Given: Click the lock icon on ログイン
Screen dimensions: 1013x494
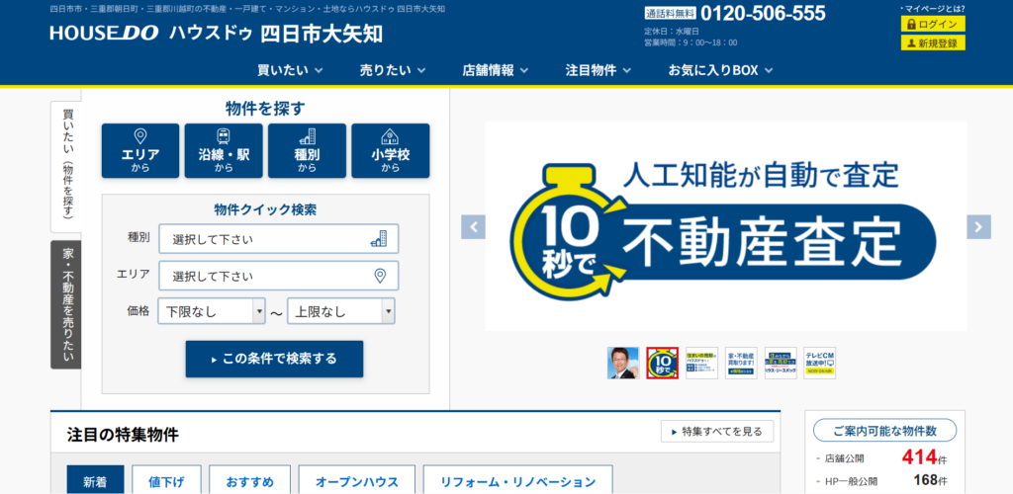Looking at the screenshot, I should [911, 25].
